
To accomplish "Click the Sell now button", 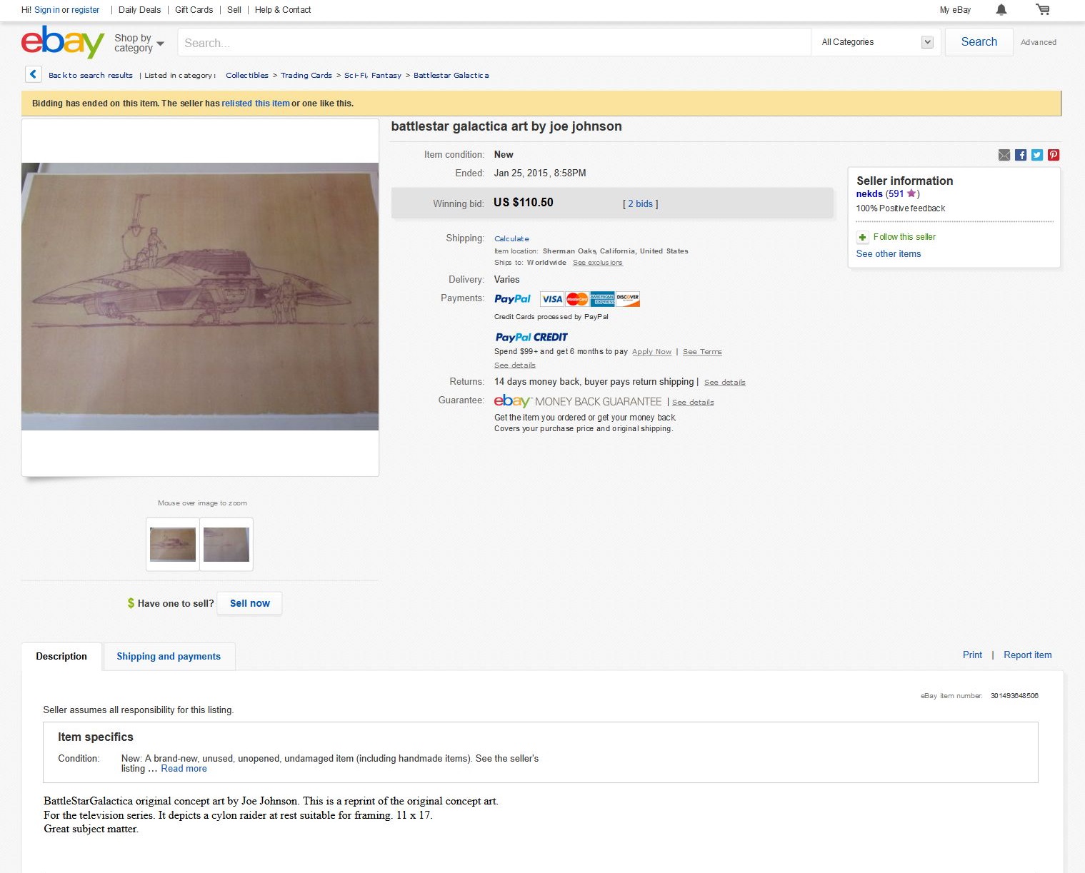I will (x=249, y=603).
